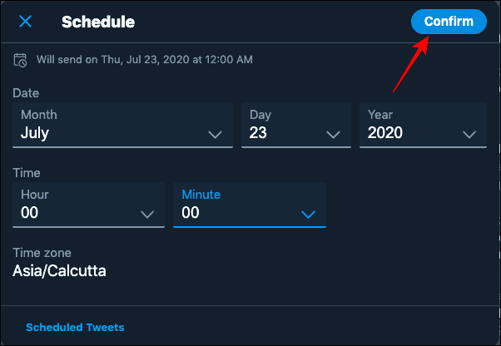
Task: Click the Day dropdown chevron arrow
Action: [333, 135]
